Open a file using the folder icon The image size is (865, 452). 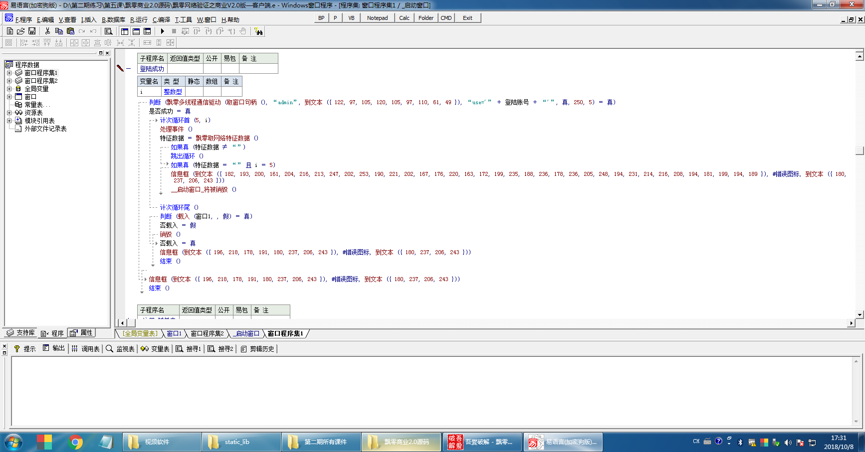pos(20,31)
